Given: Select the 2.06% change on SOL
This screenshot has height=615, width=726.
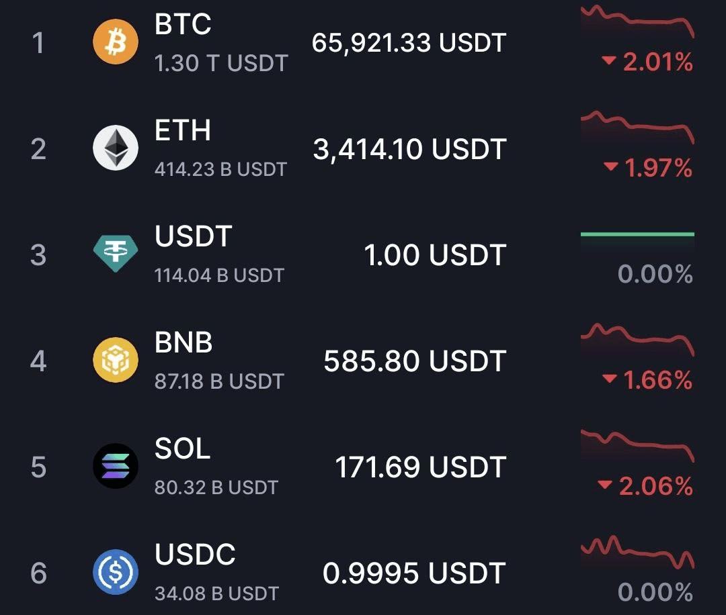Looking at the screenshot, I should 655,487.
